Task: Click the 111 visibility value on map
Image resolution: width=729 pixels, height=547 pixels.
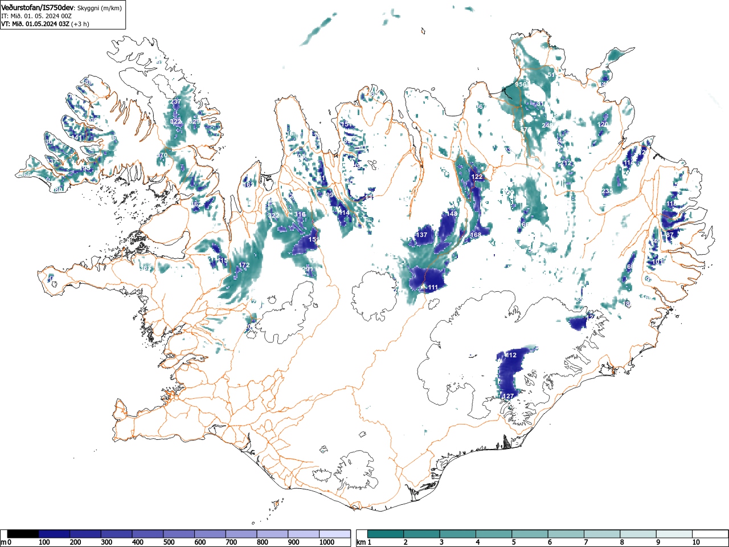Action: (433, 288)
